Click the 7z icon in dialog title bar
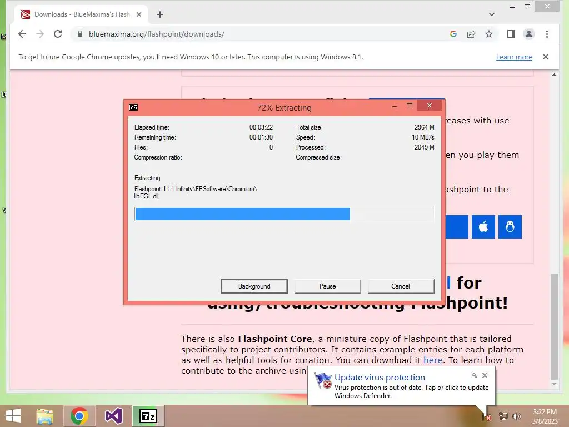 click(133, 107)
